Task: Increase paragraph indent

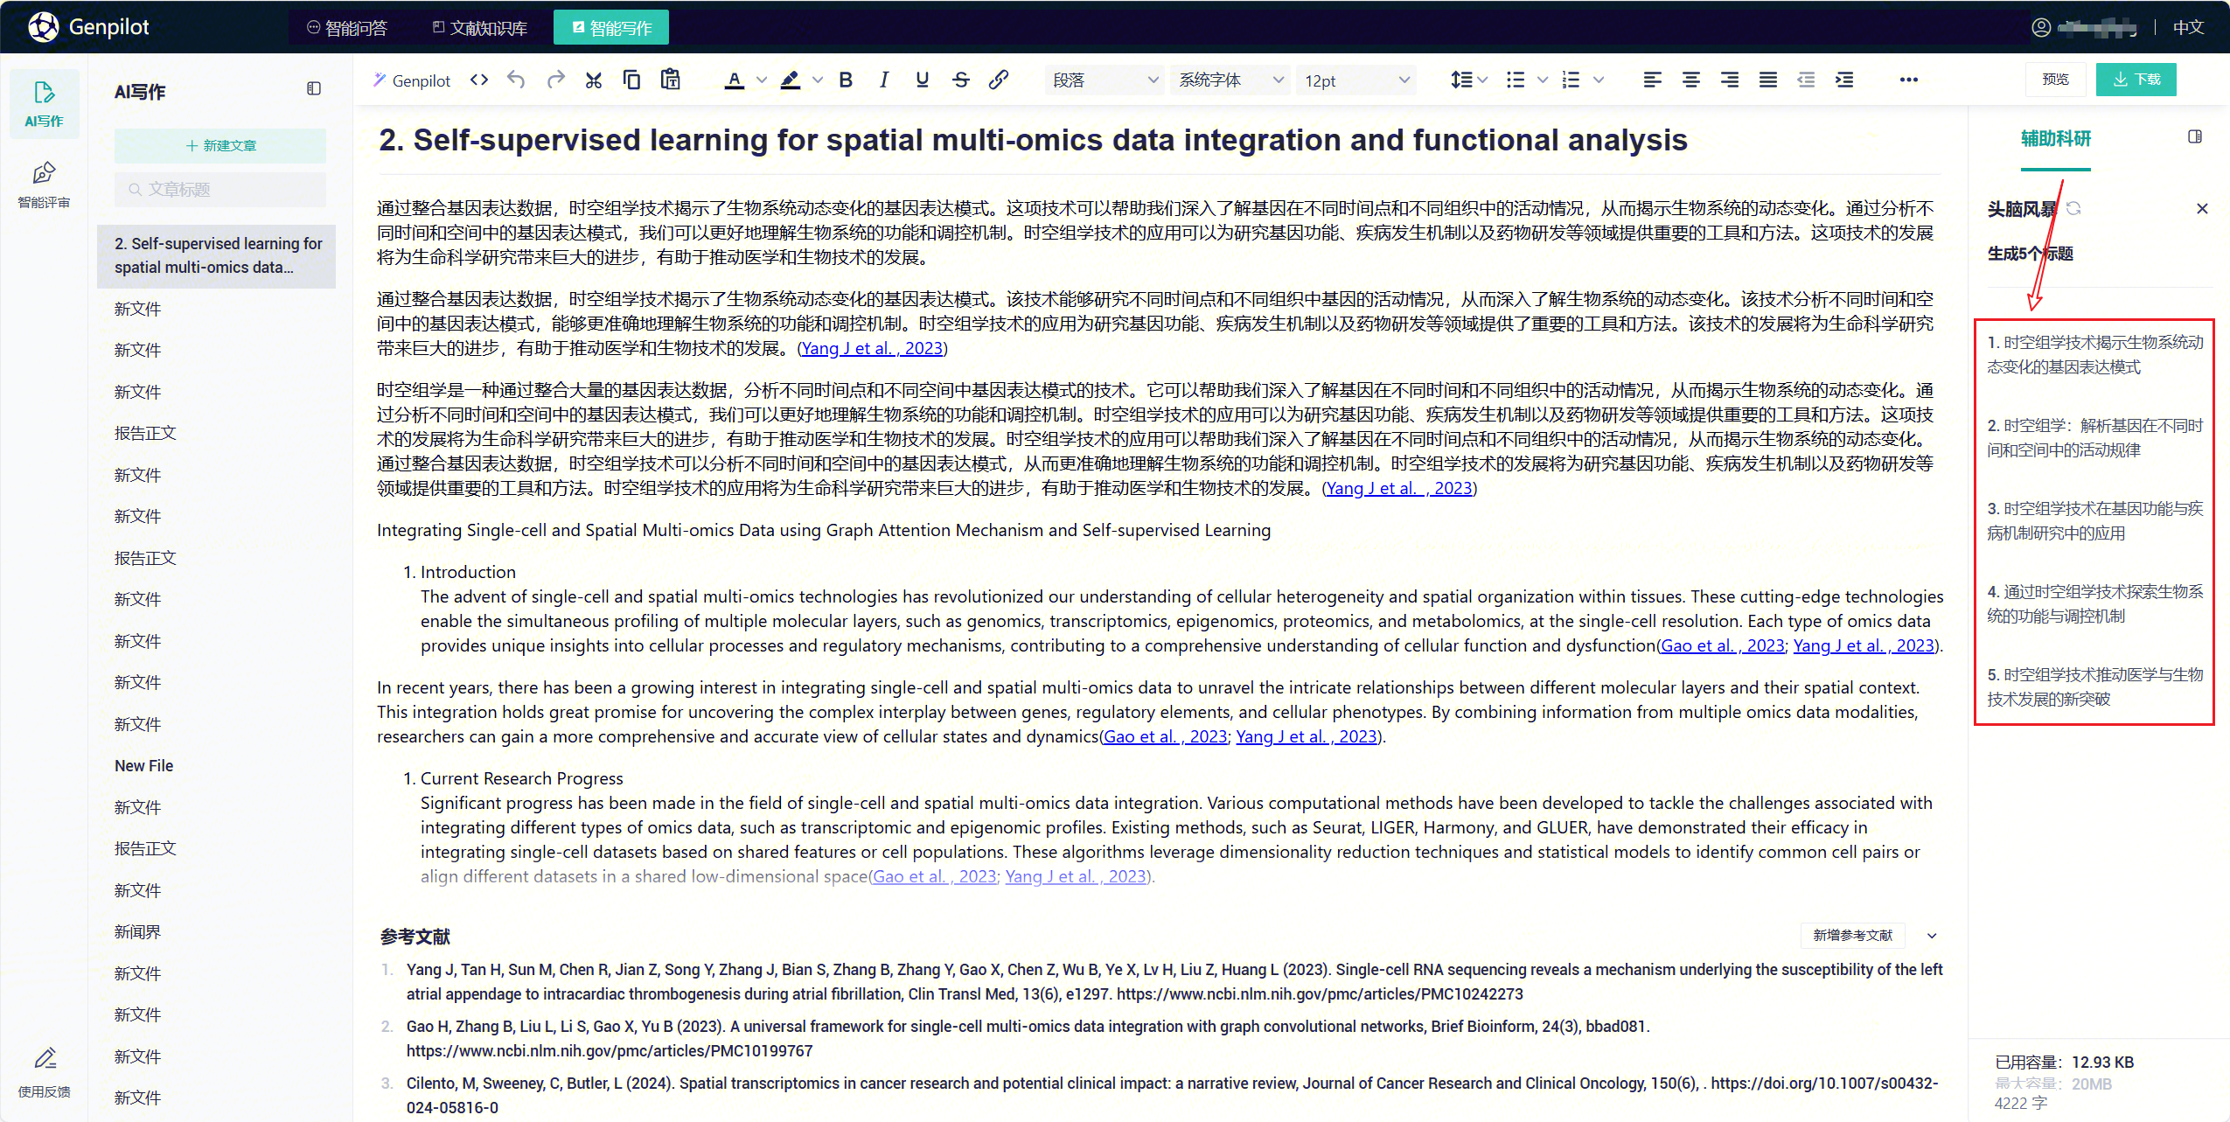Action: (1844, 80)
